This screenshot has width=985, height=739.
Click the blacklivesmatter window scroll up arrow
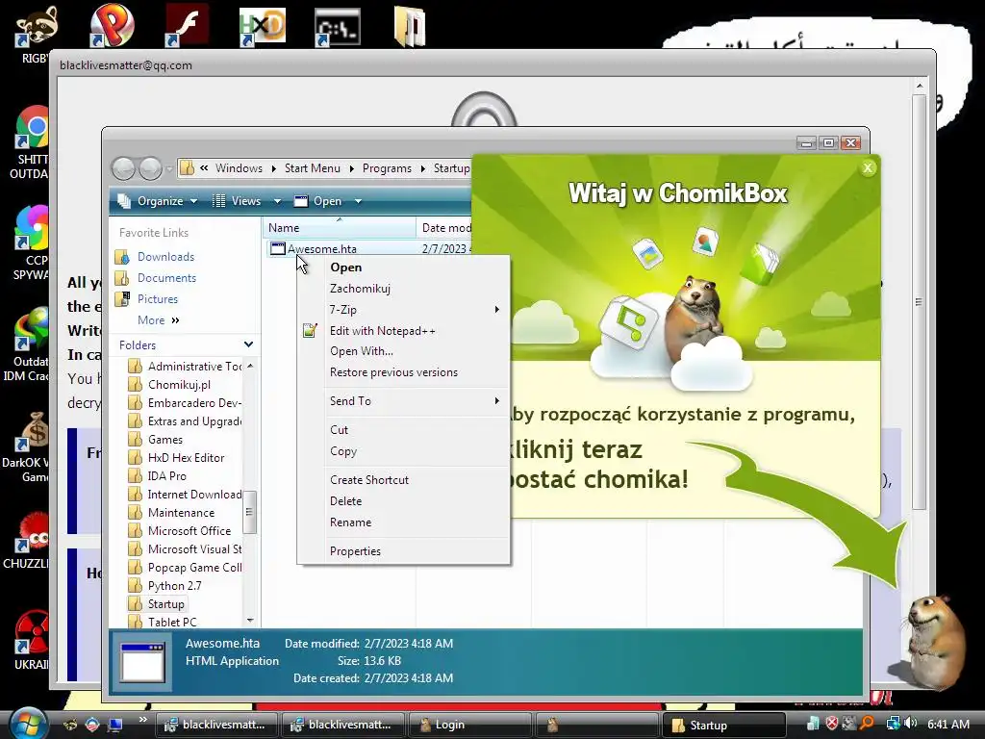pos(919,86)
